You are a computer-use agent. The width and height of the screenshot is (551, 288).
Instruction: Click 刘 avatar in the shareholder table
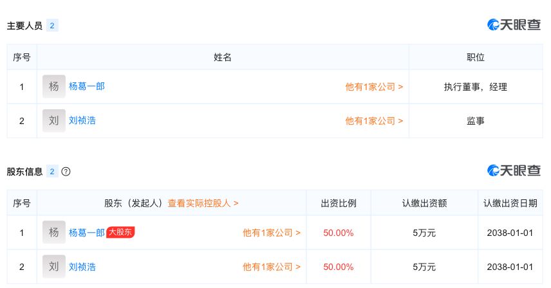(54, 267)
